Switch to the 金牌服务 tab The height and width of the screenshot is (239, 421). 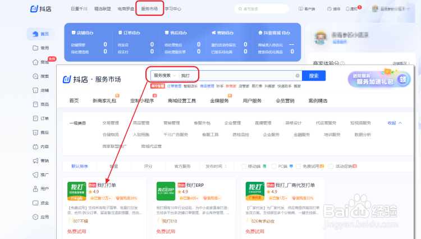click(x=219, y=101)
